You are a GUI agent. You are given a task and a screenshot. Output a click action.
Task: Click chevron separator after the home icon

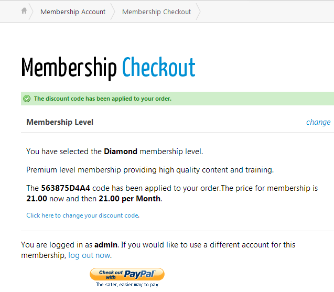tap(31, 12)
